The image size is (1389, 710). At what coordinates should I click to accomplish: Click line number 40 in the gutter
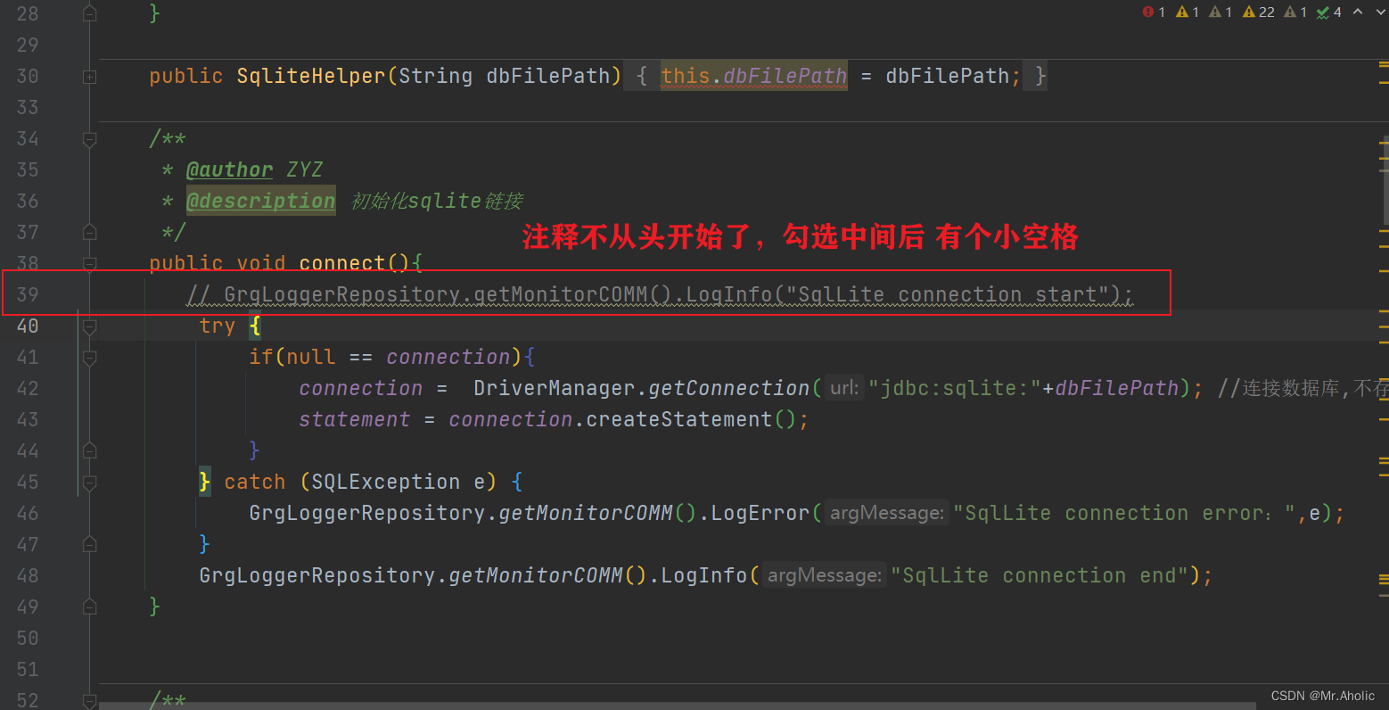(x=28, y=326)
